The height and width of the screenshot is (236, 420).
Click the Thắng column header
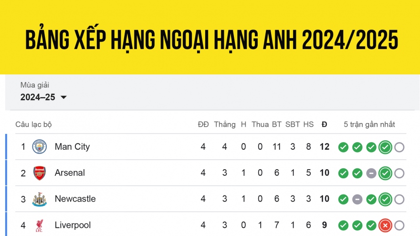[x=224, y=124]
